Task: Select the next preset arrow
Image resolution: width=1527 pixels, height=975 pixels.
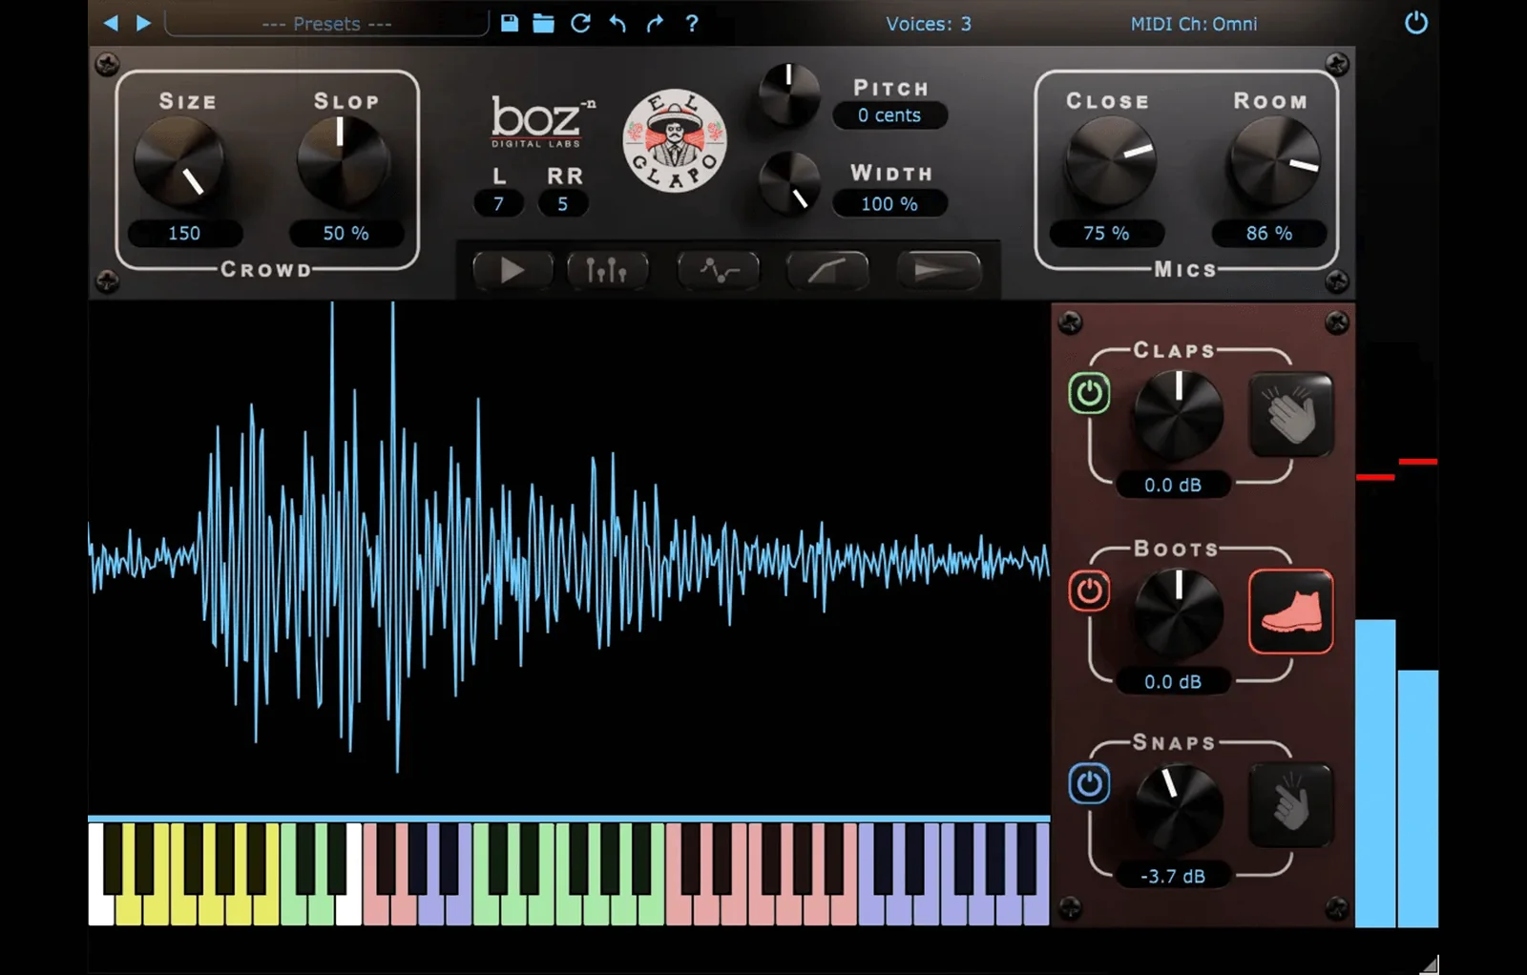Action: [143, 23]
